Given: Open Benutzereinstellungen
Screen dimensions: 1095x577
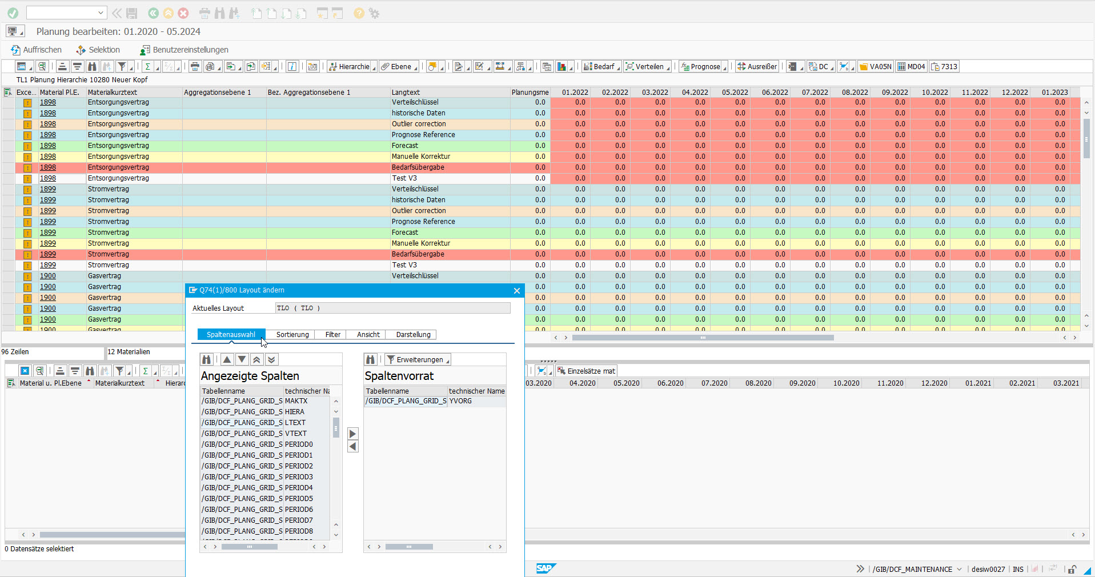Looking at the screenshot, I should 184,50.
